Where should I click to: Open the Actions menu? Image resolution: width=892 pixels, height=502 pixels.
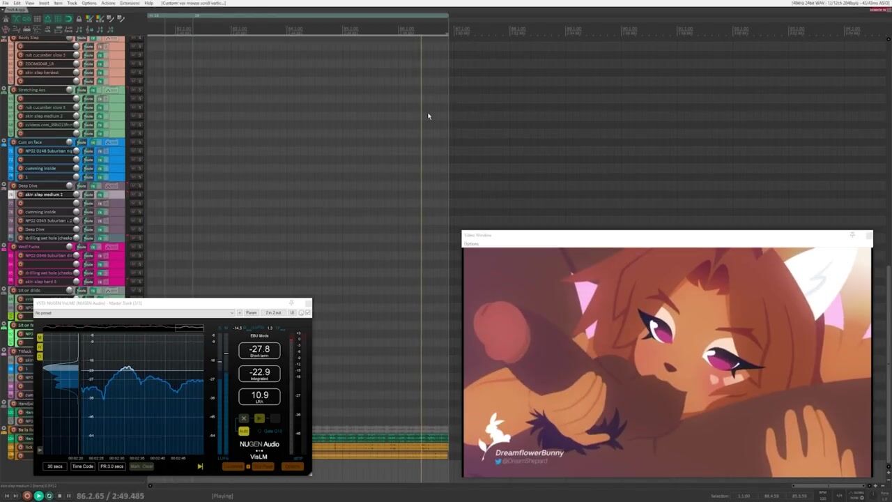point(108,3)
